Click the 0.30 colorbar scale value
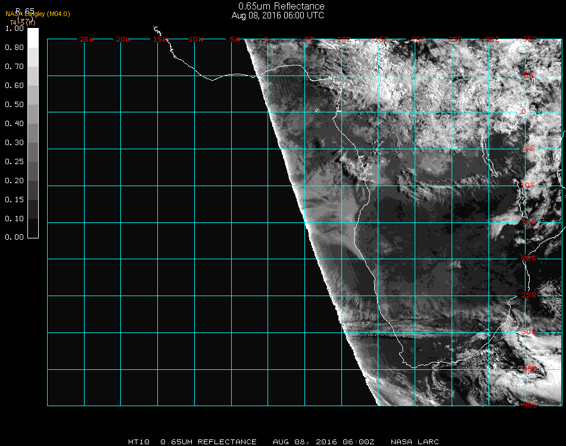 coord(14,143)
